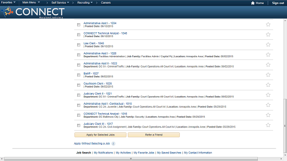Open CONNECT Technical Analyst - 1046 job link
Viewport: 287px width, 161px height.
[x=105, y=33]
